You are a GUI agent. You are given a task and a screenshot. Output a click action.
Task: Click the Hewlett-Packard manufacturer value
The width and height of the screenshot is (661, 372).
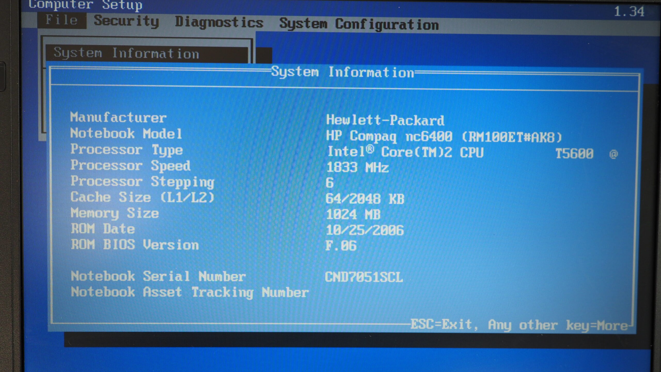point(385,120)
